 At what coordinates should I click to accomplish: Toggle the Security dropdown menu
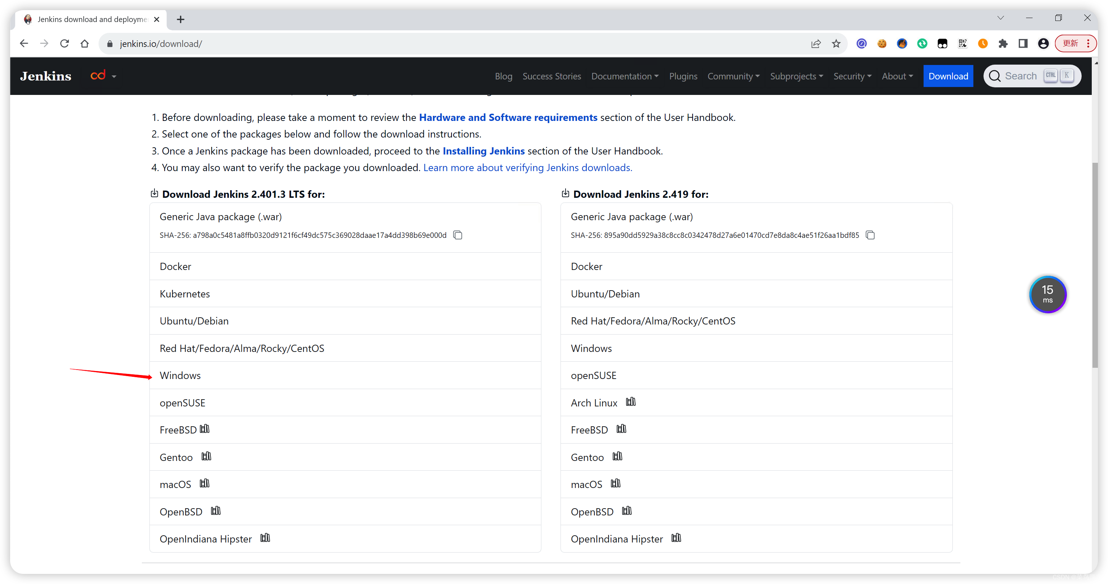pyautogui.click(x=851, y=76)
